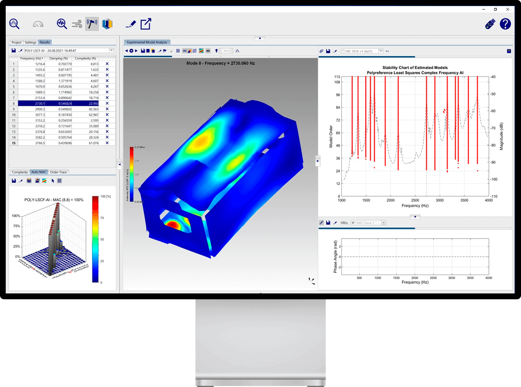The image size is (521, 387).
Task: Switch to the Project tab
Action: 16,42
